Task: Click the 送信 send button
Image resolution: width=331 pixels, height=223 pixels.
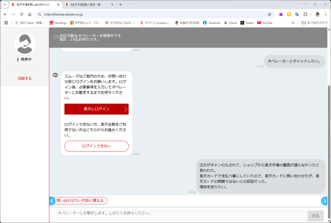Action: click(x=315, y=216)
